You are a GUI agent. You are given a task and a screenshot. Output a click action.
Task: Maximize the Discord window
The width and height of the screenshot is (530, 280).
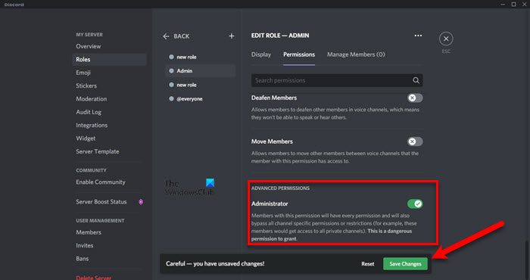click(x=513, y=4)
